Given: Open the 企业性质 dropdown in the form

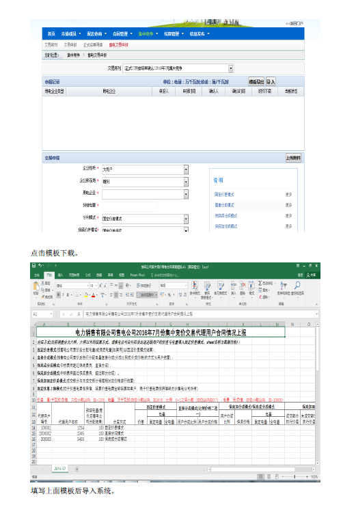Looking at the screenshot, I should [x=186, y=169].
